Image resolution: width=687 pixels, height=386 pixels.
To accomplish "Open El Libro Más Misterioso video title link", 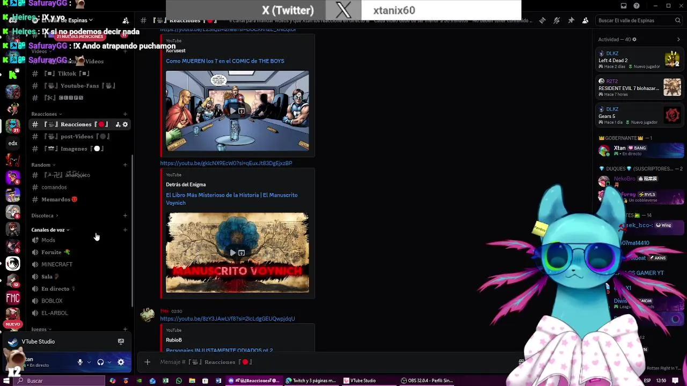I will (232, 199).
